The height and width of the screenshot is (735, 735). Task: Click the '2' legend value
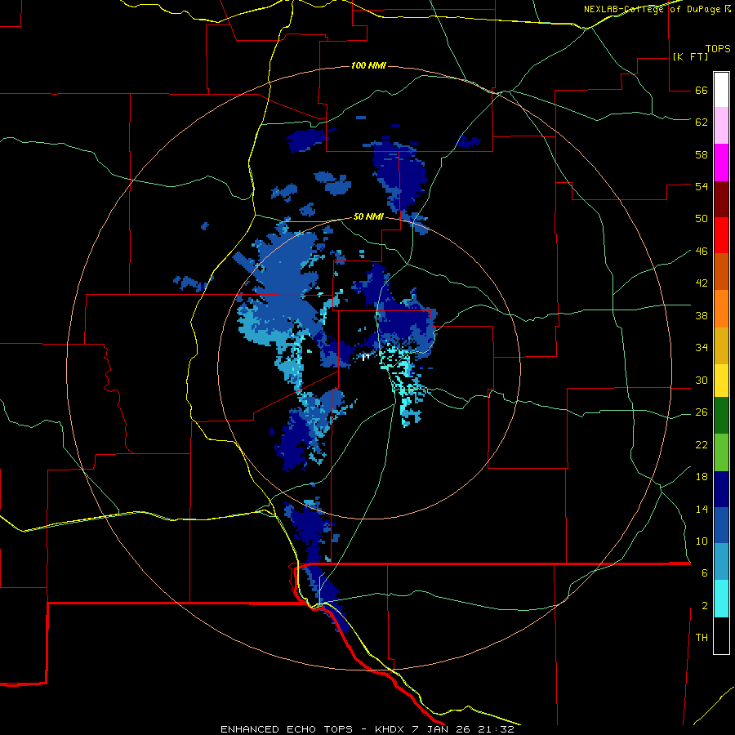coord(705,606)
